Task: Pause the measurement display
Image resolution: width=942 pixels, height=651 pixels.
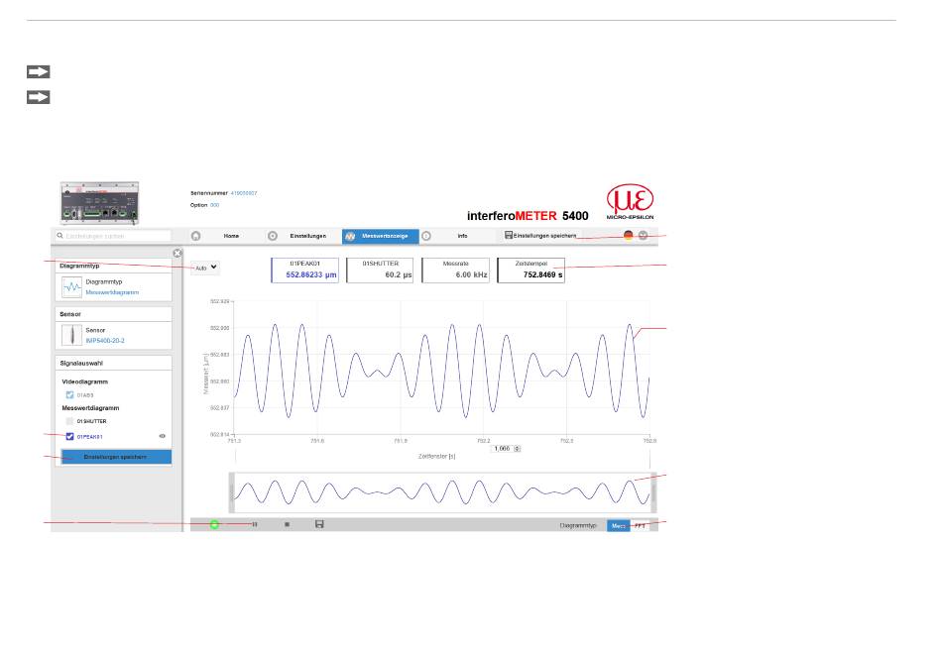Action: [255, 524]
